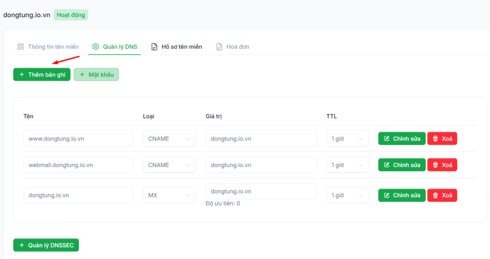Screen dimensions: 490x259
Task: Click the TTL column header
Action: click(332, 116)
